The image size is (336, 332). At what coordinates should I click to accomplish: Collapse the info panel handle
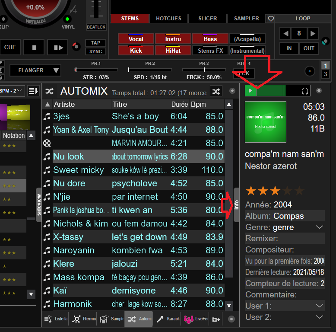(x=237, y=204)
